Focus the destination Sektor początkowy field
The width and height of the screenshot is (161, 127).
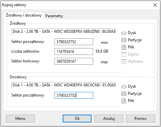click(74, 95)
